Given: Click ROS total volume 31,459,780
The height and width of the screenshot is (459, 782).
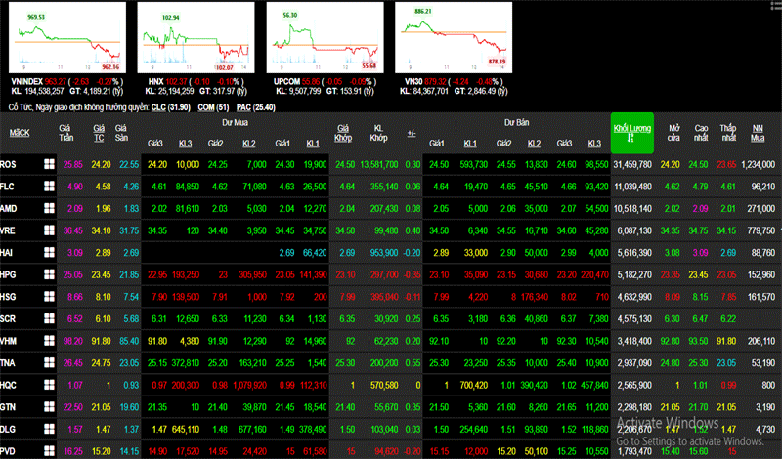Looking at the screenshot, I should coord(632,164).
